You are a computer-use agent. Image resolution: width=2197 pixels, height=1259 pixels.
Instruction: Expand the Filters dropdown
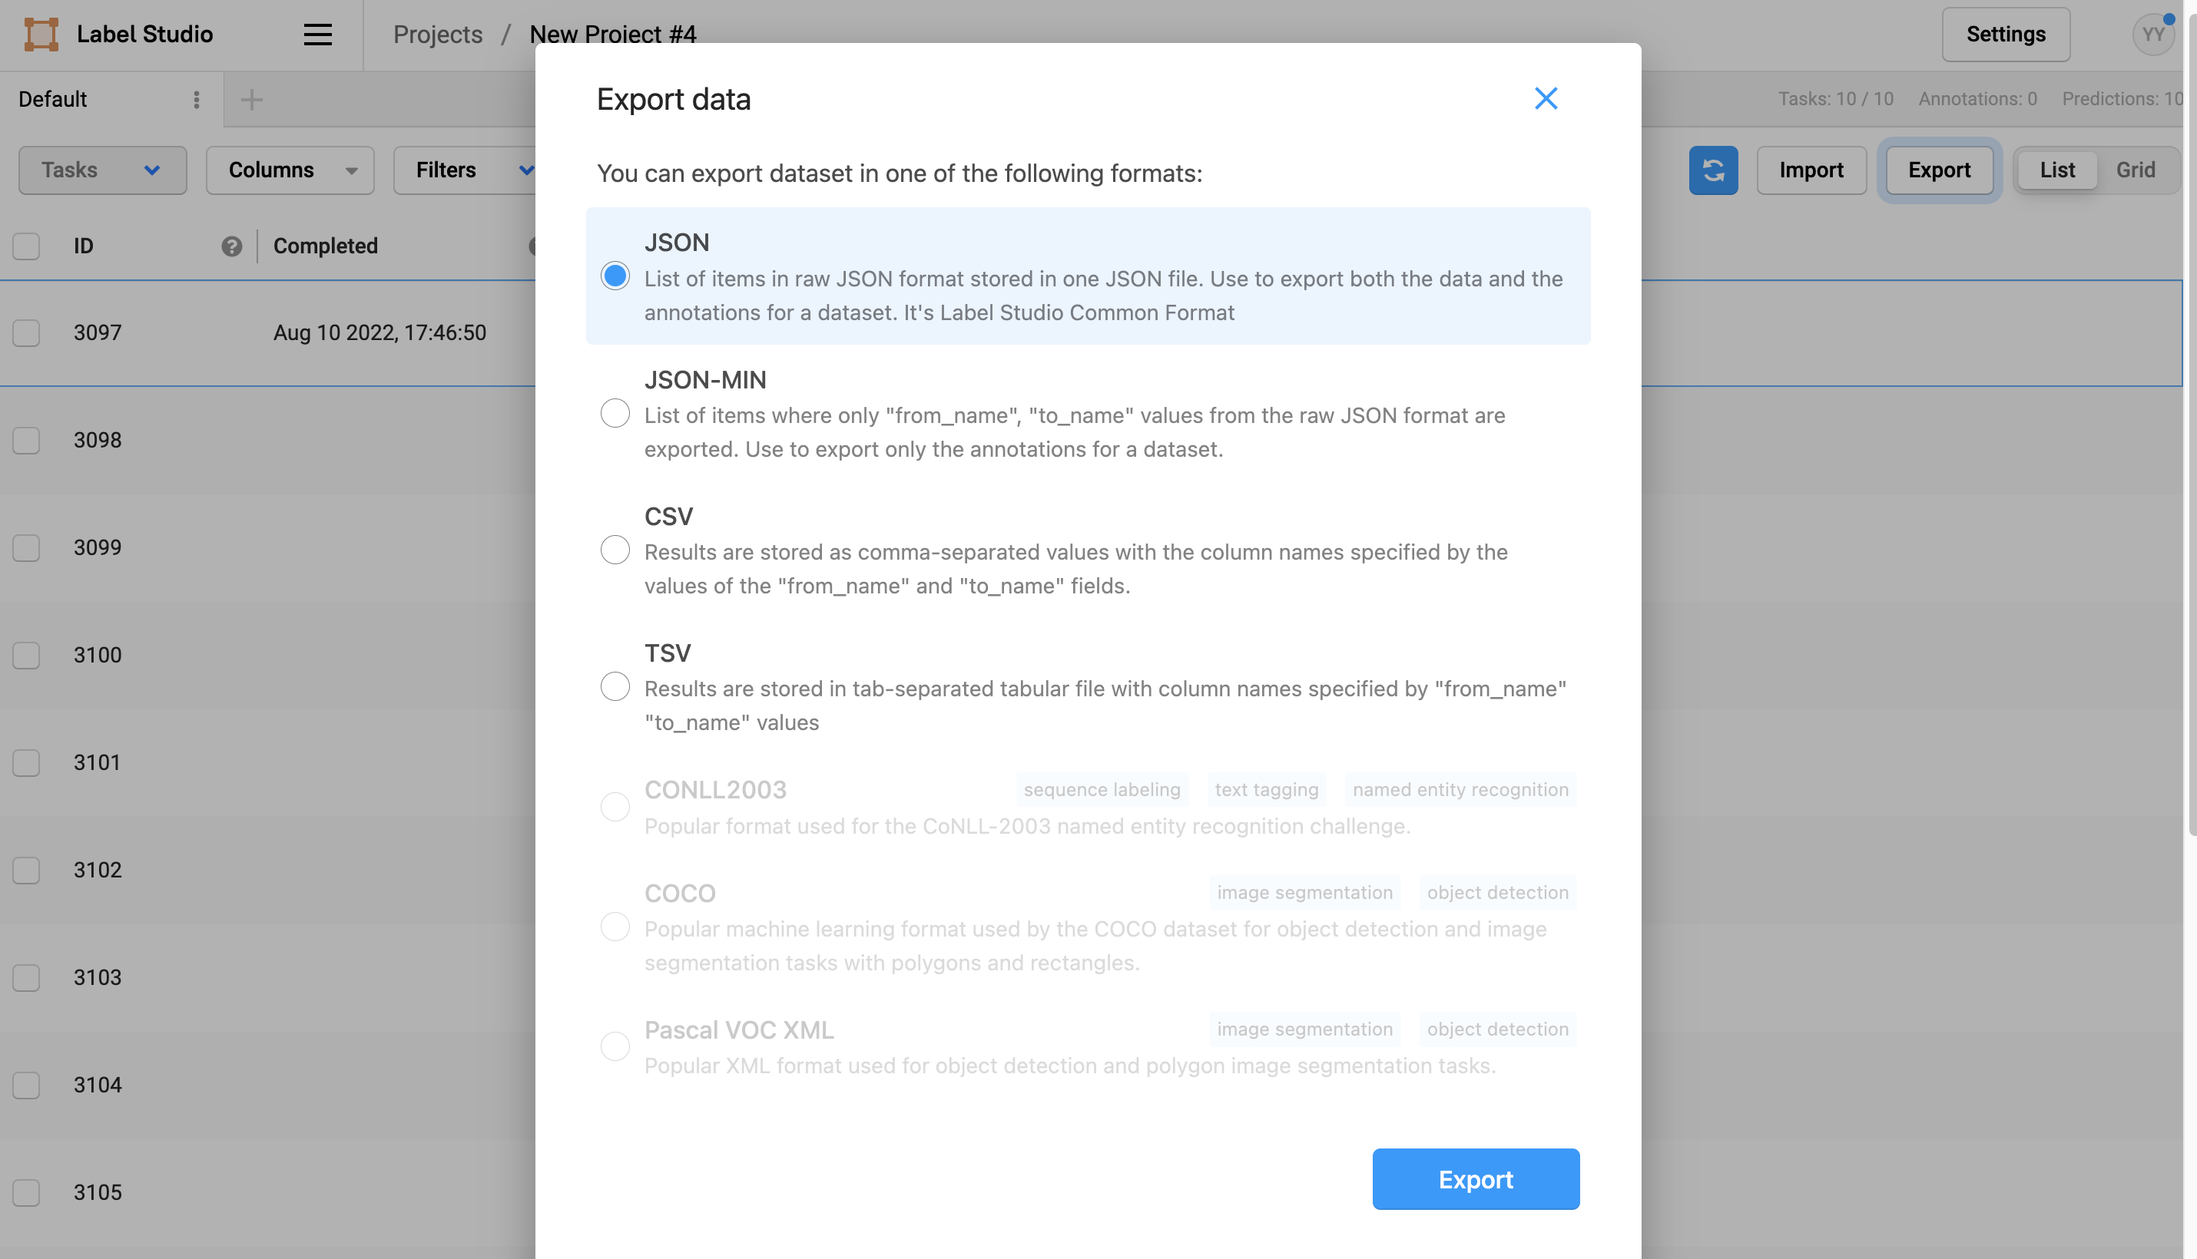467,170
